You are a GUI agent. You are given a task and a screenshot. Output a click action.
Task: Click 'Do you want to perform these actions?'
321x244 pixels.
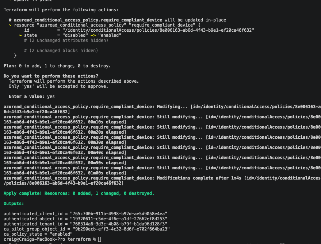coord(51,76)
